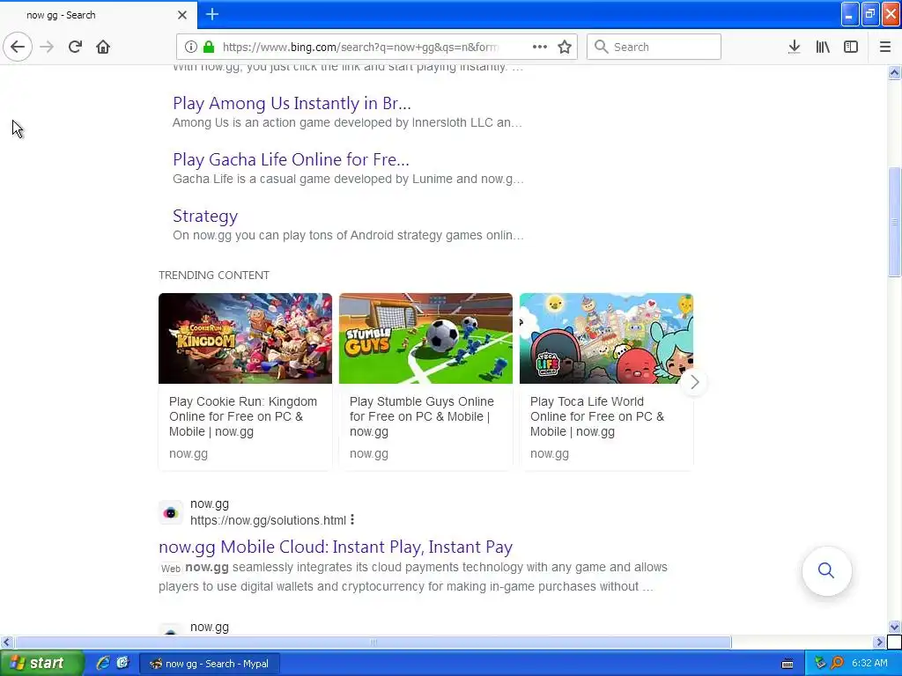
Task: Click the now.gg/solutions.html URL text
Action: pos(268,520)
